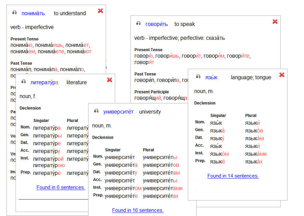304x216 pixels.
Task: Click the form понимают in present tense
Action: click(x=79, y=52)
